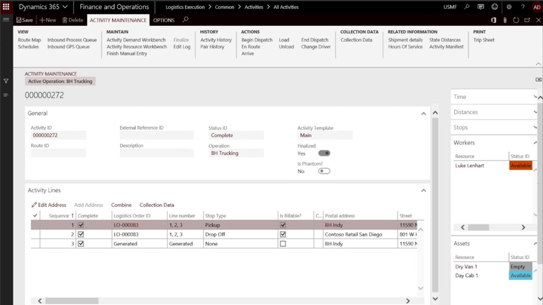Collapse the Activity Lines section
This screenshot has height=305, width=543.
(x=423, y=190)
